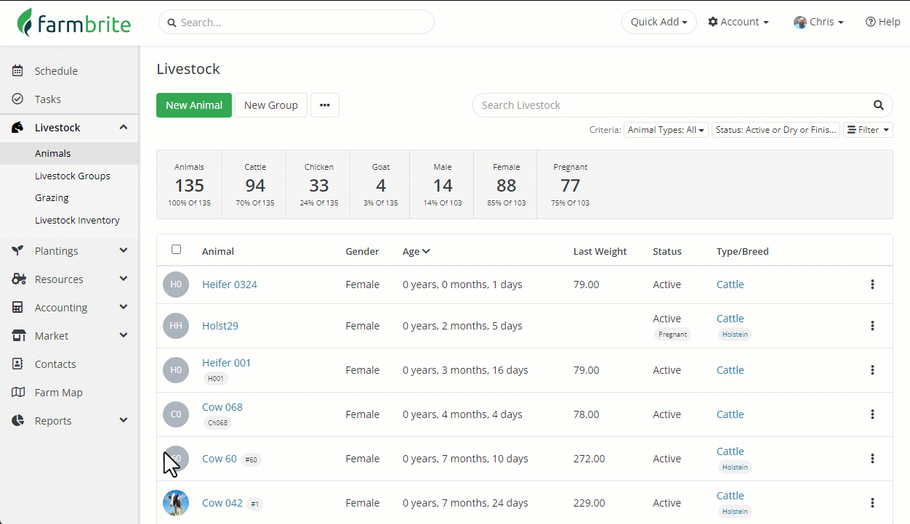Click the Accounting calculator icon
Viewport: 910px width, 524px height.
(x=18, y=308)
